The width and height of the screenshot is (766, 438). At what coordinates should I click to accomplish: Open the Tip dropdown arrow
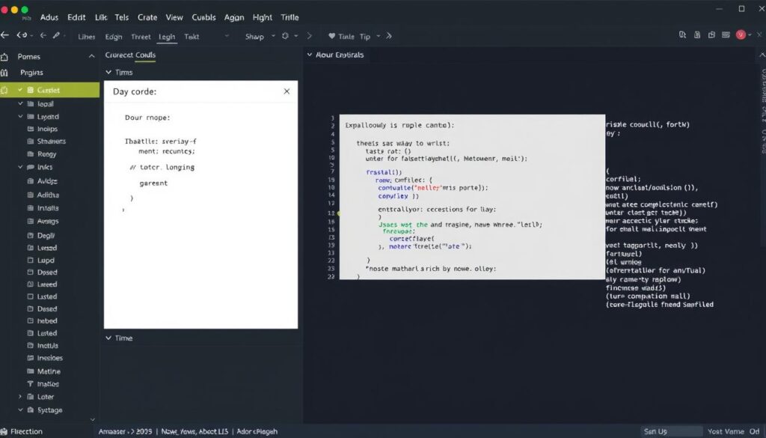[x=378, y=36]
